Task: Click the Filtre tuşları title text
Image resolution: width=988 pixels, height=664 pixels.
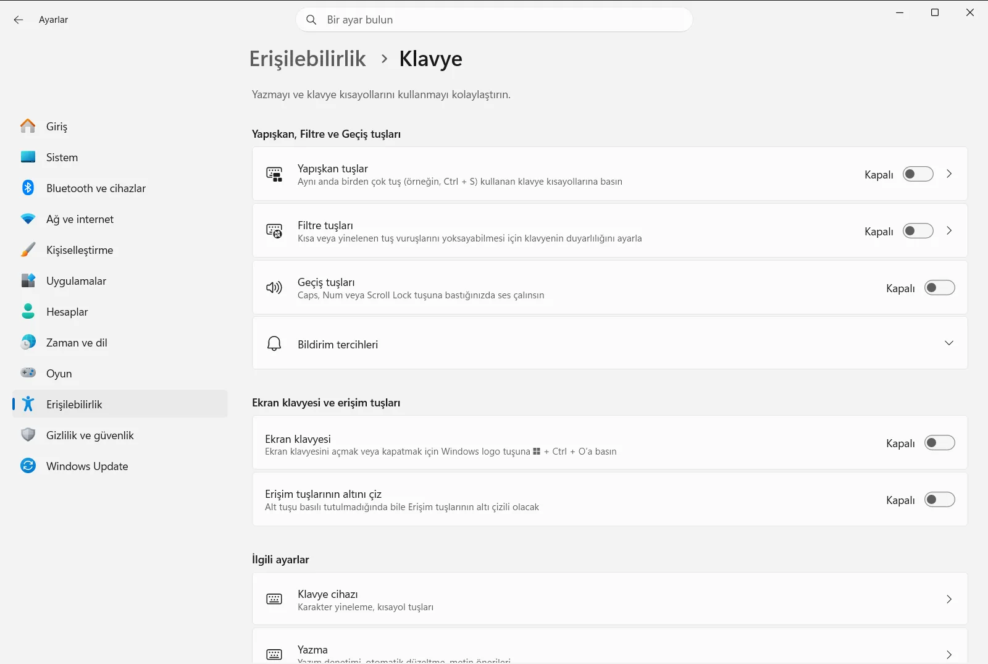Action: tap(325, 225)
